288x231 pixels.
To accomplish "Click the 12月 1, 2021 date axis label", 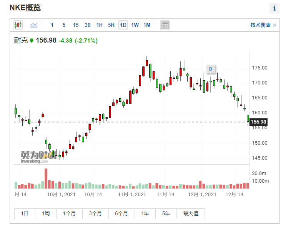I will 202,194.
